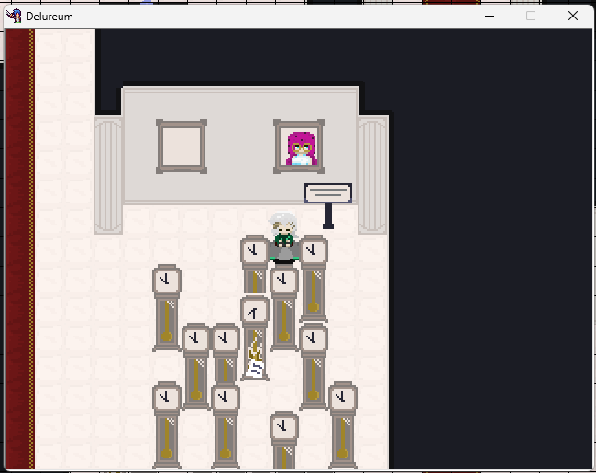Read the signpost beside the portrait
Screen dimensions: 596x473
(328, 206)
